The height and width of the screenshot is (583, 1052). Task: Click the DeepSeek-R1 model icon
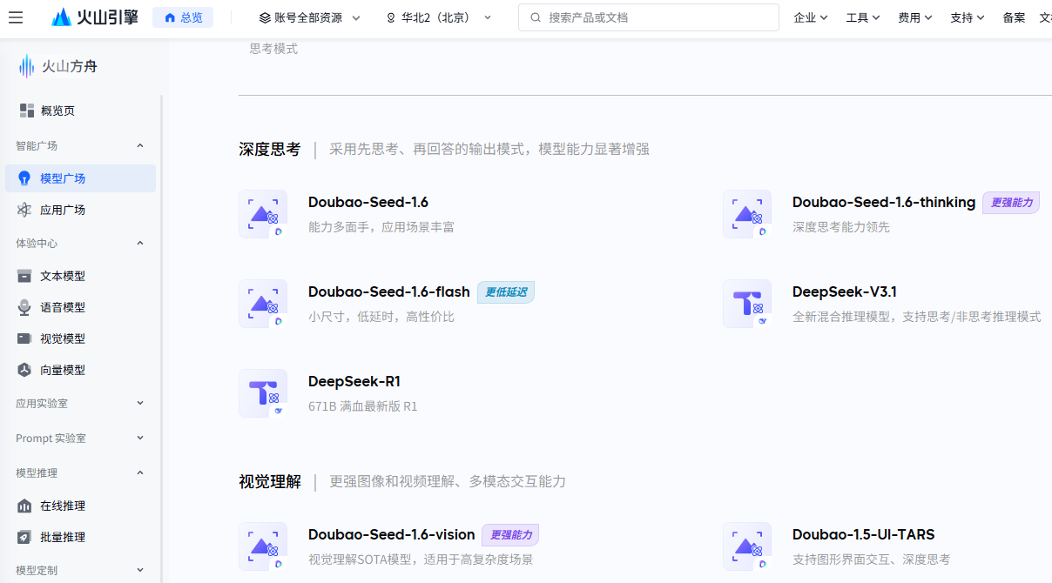point(263,393)
